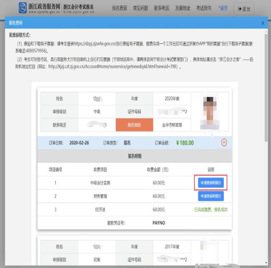Click 申请查询明细分 for 财务管理
Screen dimensions: 271x268
coord(211,196)
